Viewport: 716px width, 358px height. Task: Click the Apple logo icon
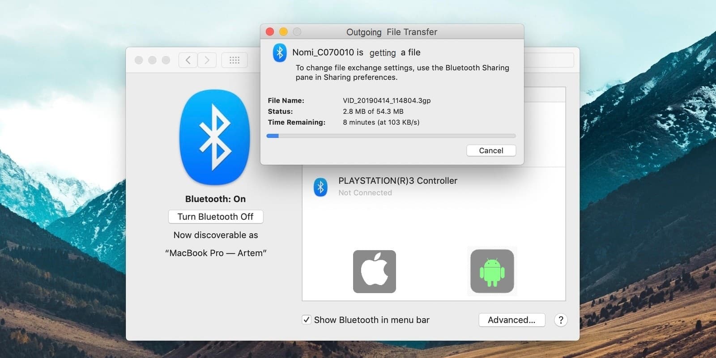[375, 272]
